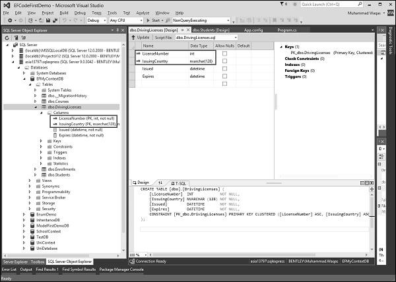This screenshot has width=396, height=282.
Task: Collapse the dbo.DrivingLicenses tree node
Action: (36, 106)
